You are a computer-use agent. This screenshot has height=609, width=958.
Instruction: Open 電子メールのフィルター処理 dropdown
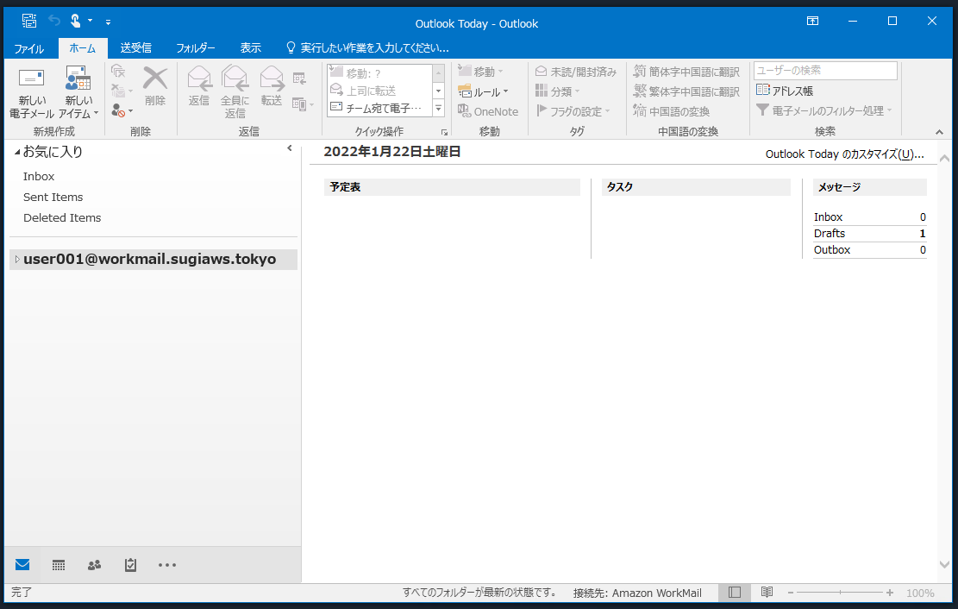pyautogui.click(x=824, y=110)
